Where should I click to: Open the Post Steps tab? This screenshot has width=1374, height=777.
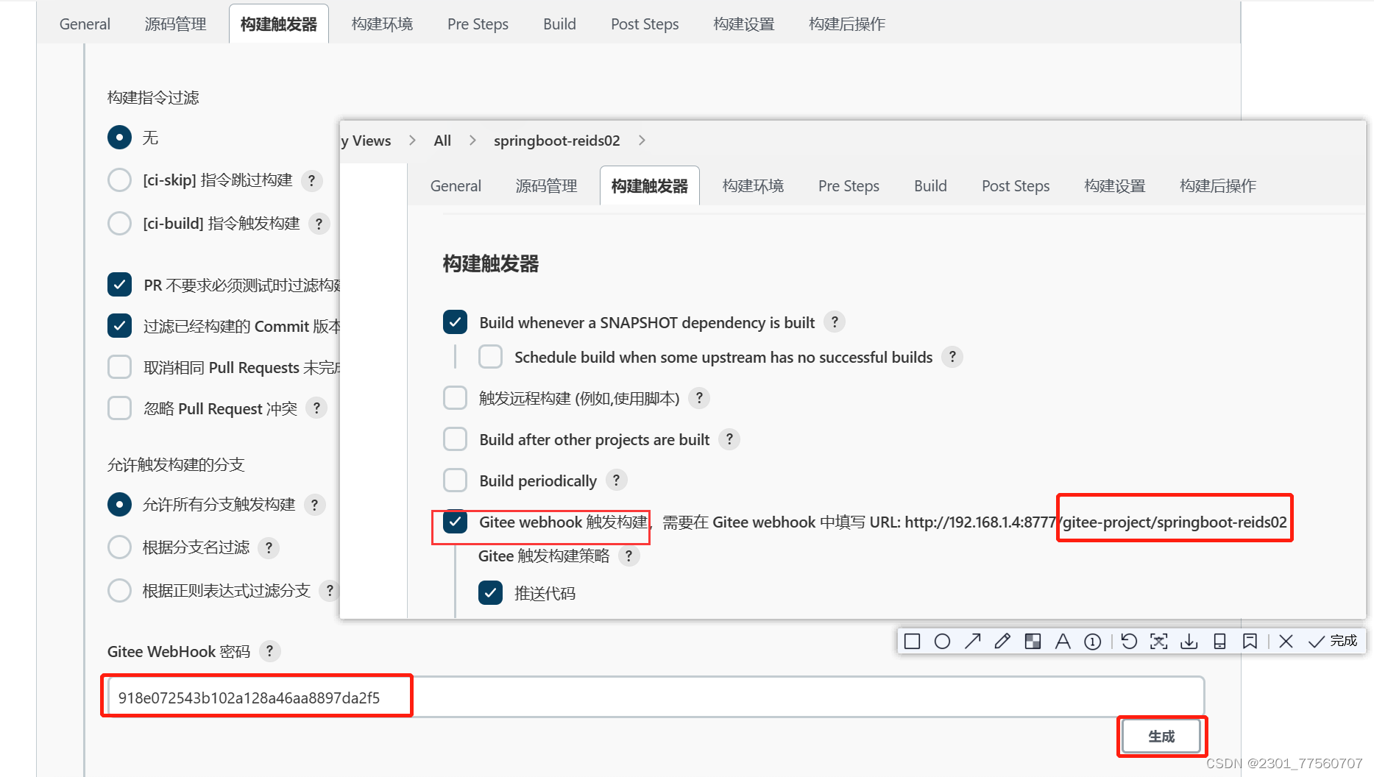pyautogui.click(x=1015, y=185)
